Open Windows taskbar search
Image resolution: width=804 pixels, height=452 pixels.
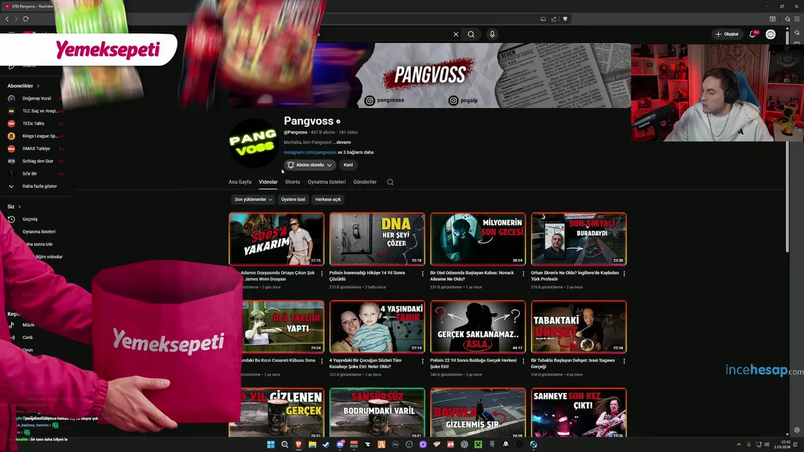click(x=285, y=444)
